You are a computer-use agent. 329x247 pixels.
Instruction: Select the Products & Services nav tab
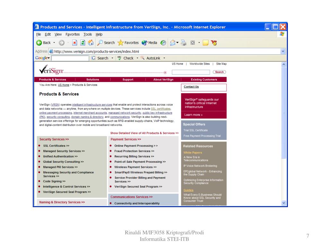[x=52, y=80]
